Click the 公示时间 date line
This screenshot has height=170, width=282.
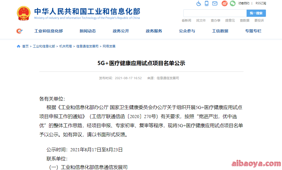click(84, 150)
